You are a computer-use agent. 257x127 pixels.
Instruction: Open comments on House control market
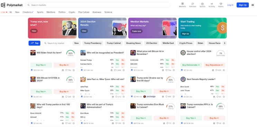point(218,70)
